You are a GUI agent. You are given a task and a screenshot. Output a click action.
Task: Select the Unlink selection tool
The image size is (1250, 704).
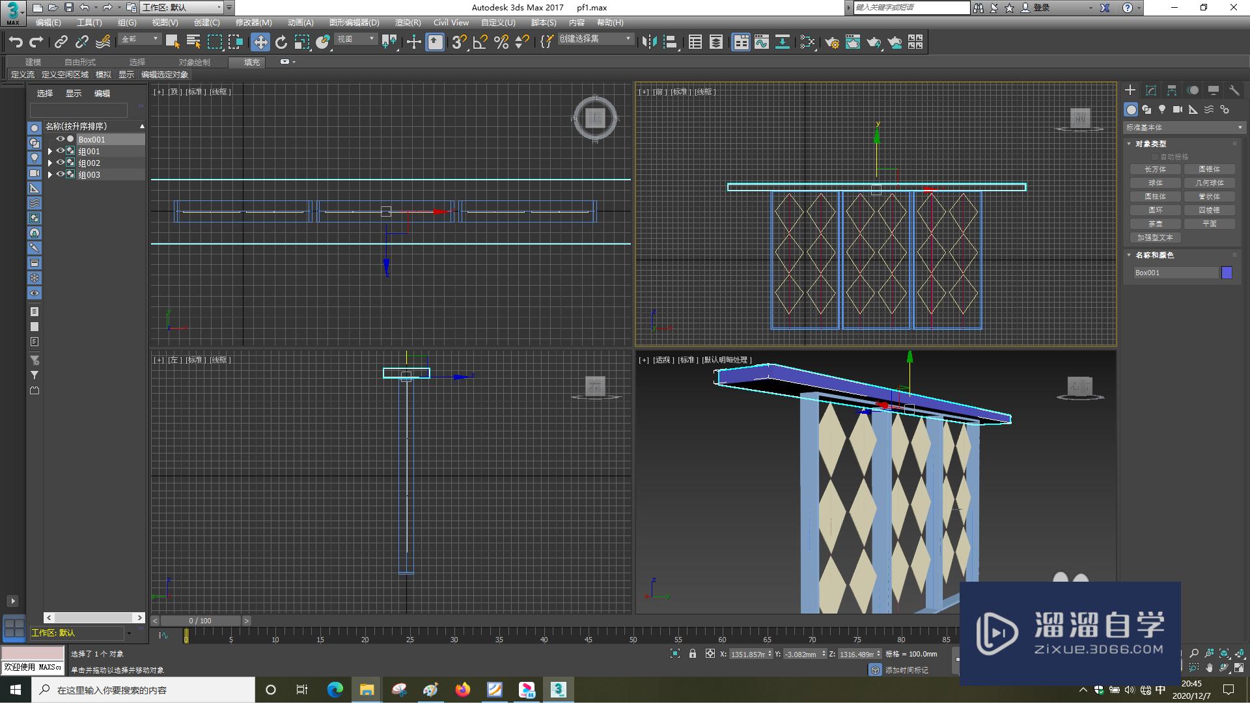[x=81, y=42]
